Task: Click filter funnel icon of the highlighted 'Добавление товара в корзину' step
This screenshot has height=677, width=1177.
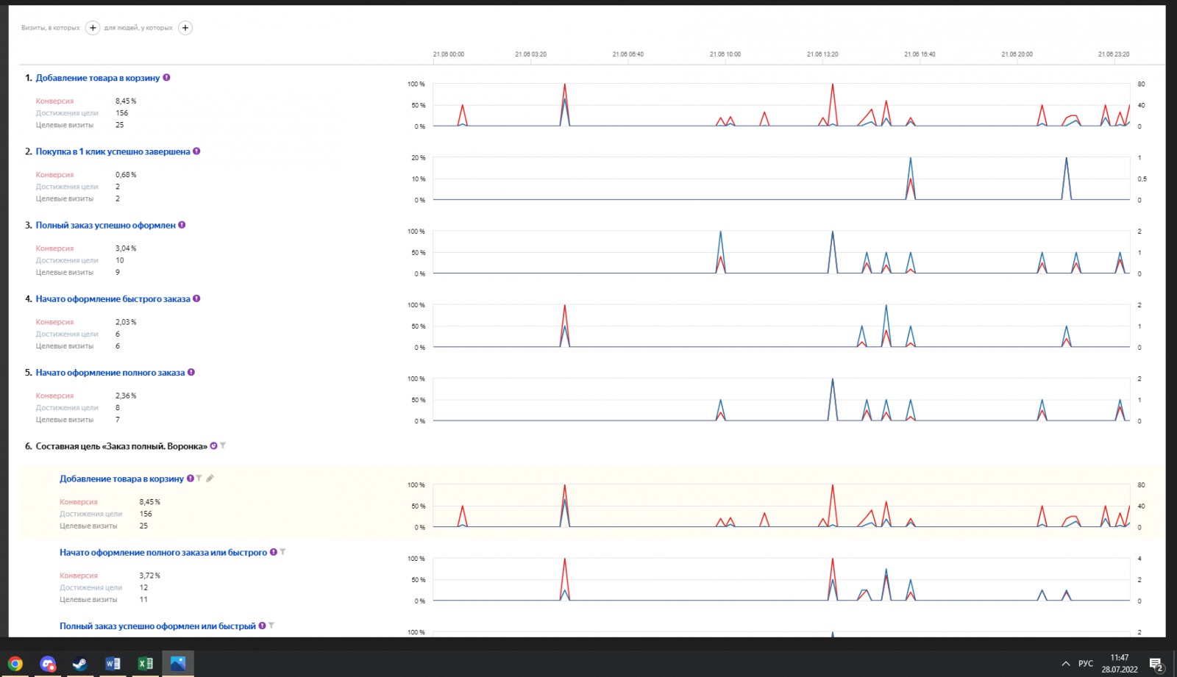Action: [x=199, y=479]
